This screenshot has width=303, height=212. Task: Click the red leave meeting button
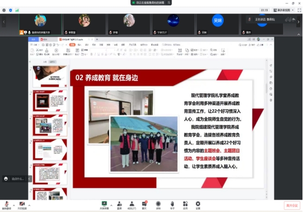[x=292, y=205]
